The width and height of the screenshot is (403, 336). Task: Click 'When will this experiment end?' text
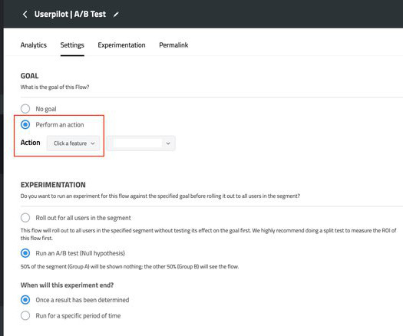pos(67,285)
